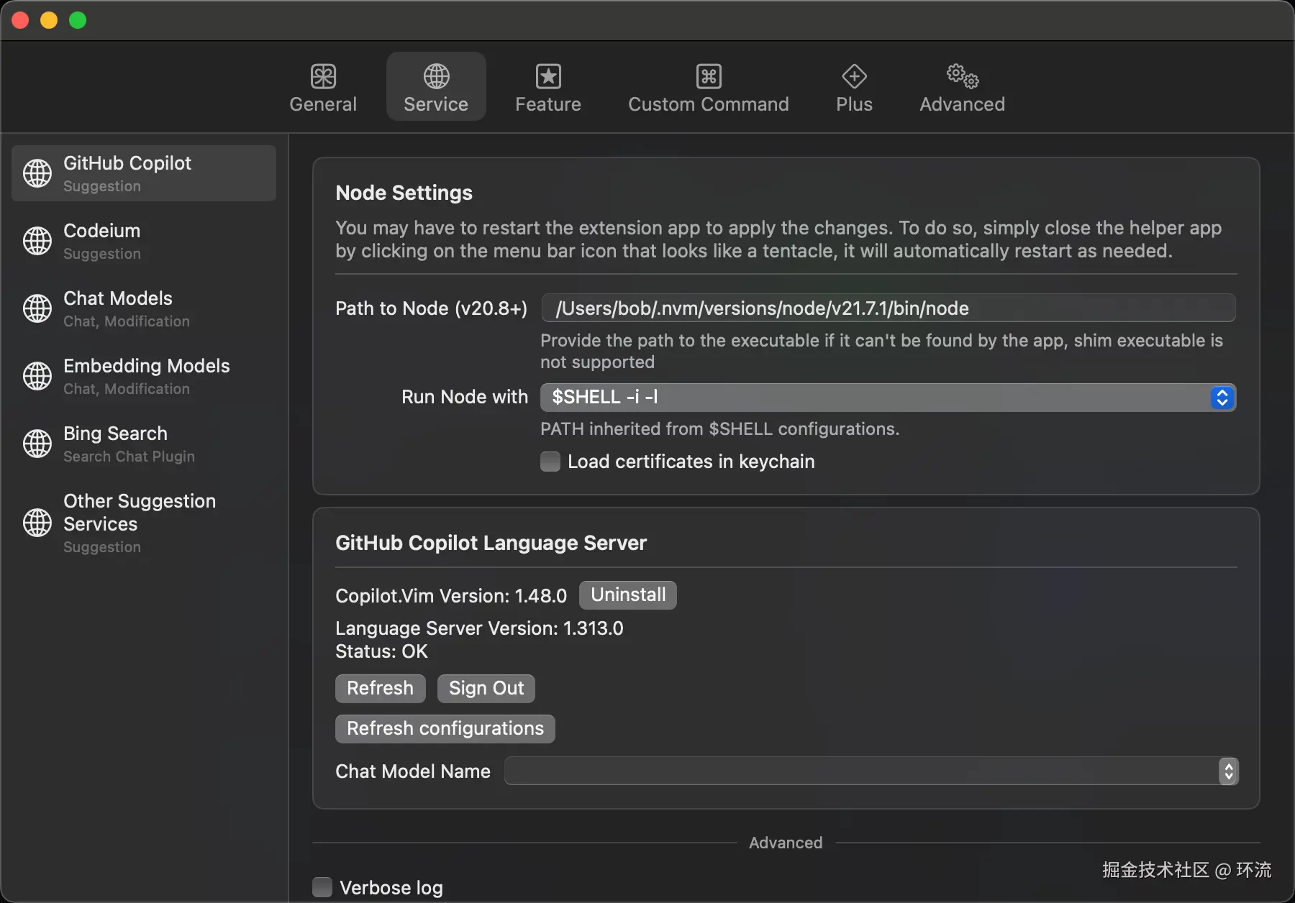Click the green zoom window button
1295x903 pixels.
78,20
